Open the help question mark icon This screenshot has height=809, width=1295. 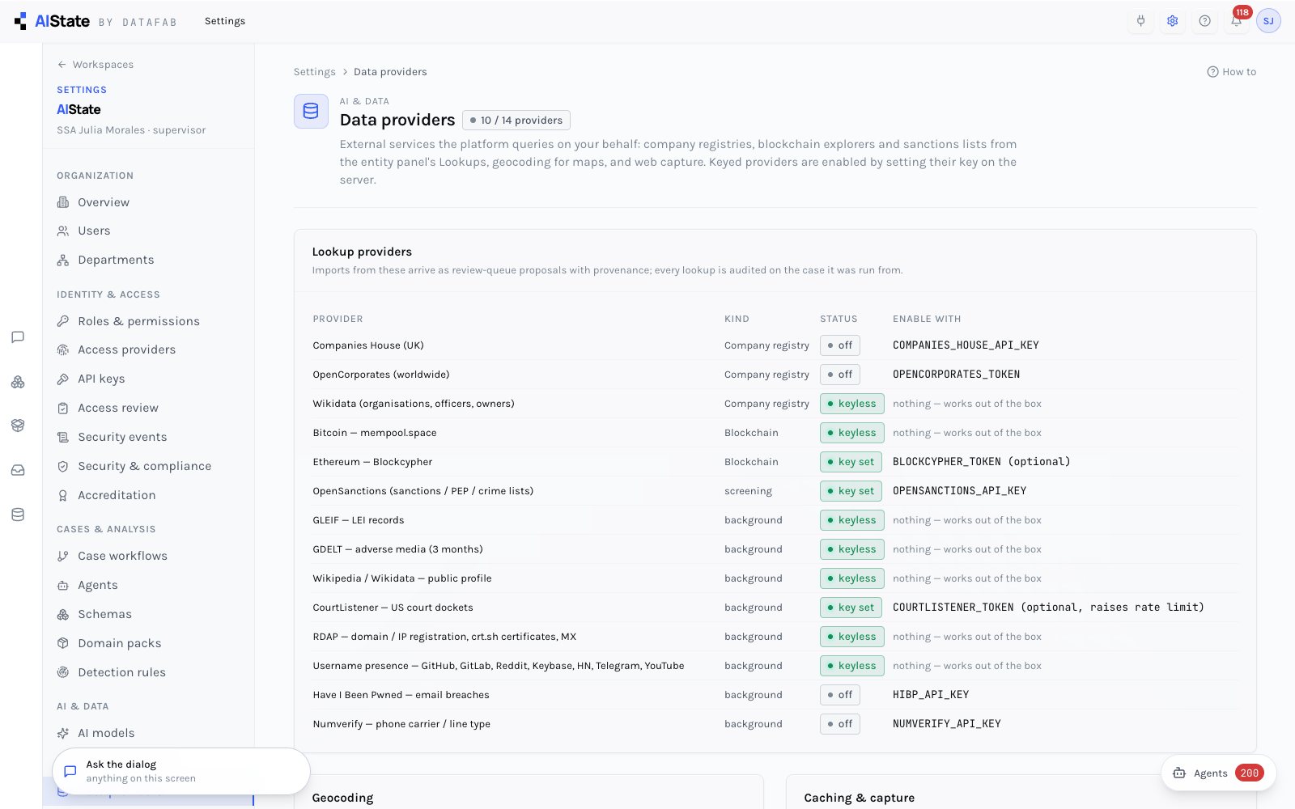click(x=1204, y=21)
